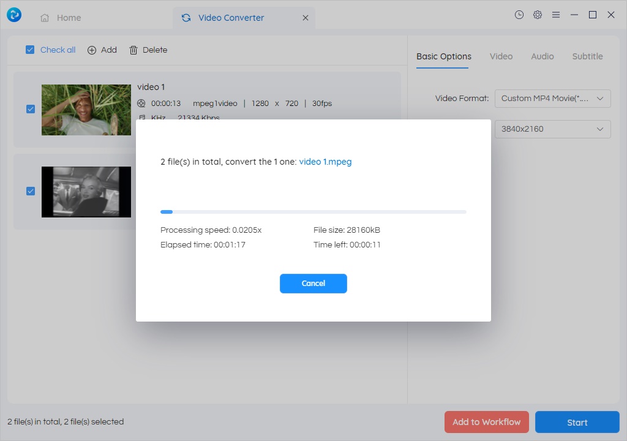Minimize the application window
The width and height of the screenshot is (627, 441).
pos(574,15)
